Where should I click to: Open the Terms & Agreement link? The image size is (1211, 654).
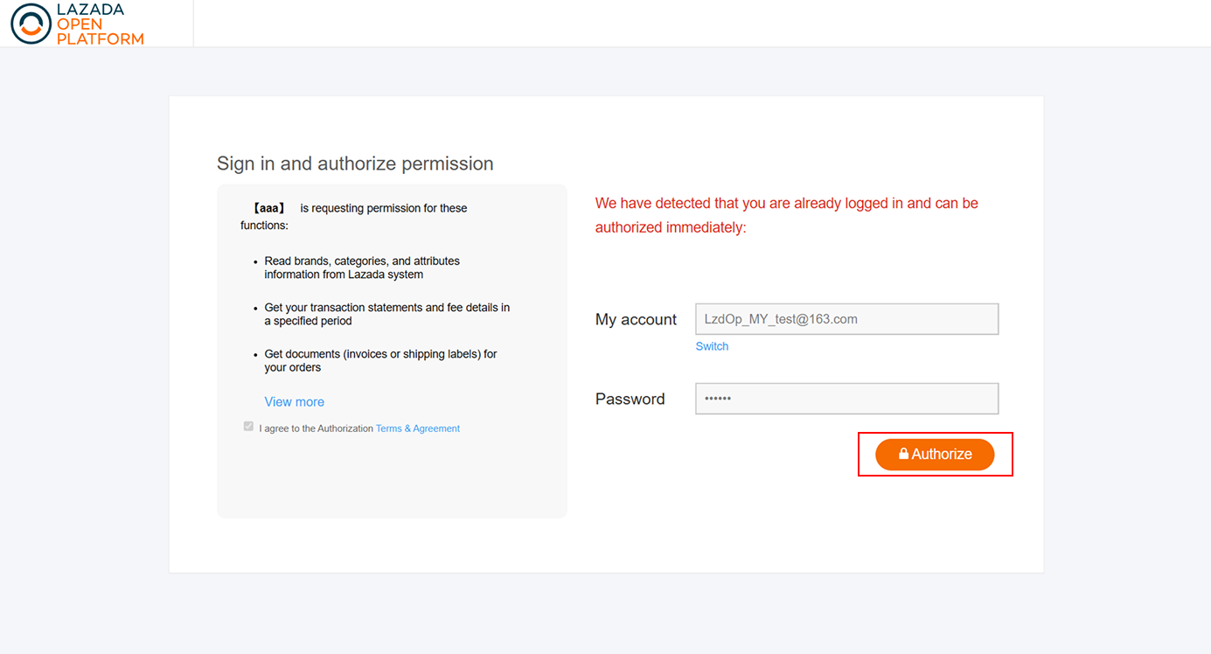tap(417, 428)
